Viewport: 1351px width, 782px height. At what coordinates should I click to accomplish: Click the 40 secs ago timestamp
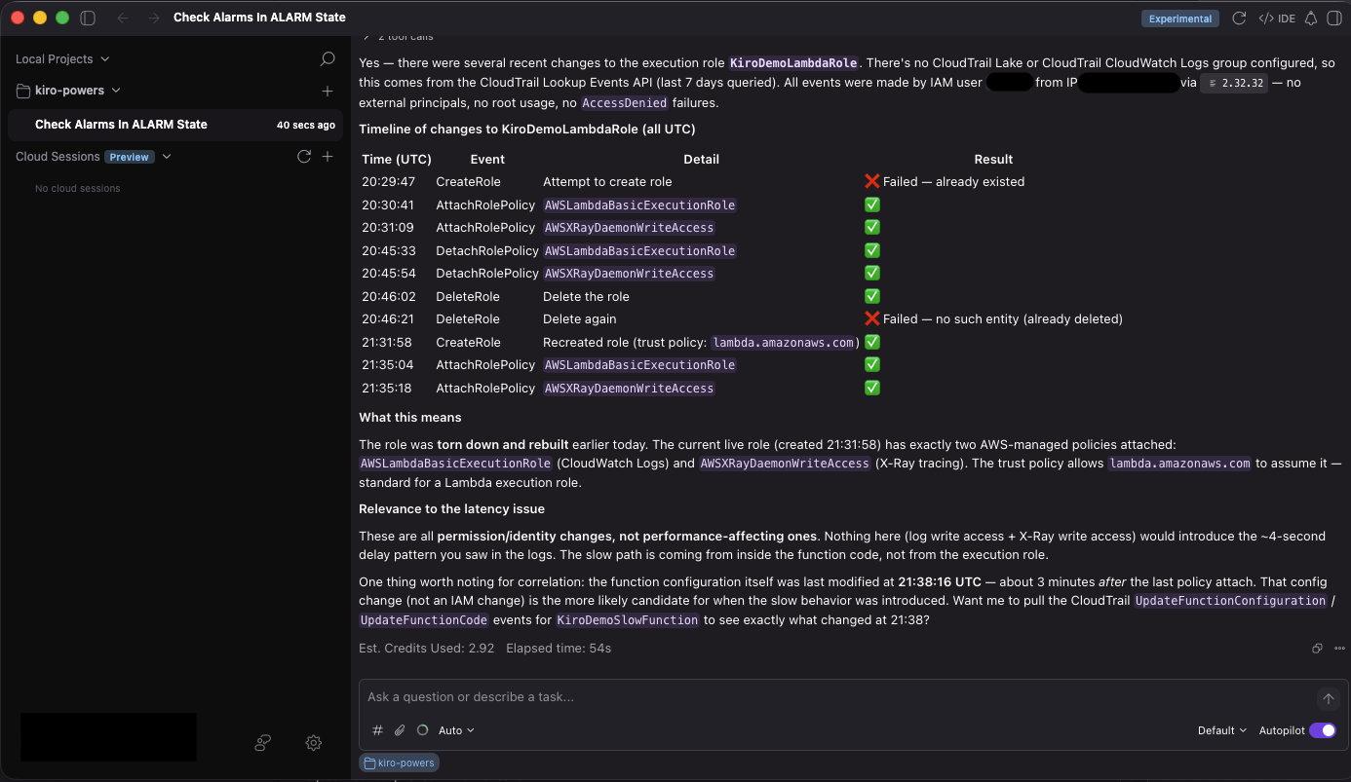(306, 126)
